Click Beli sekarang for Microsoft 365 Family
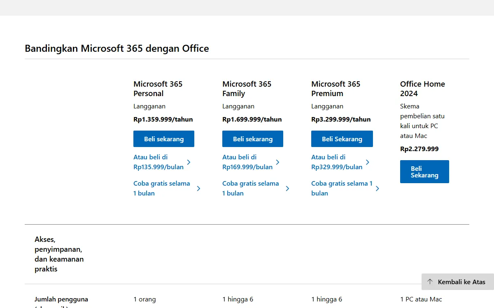 click(253, 139)
